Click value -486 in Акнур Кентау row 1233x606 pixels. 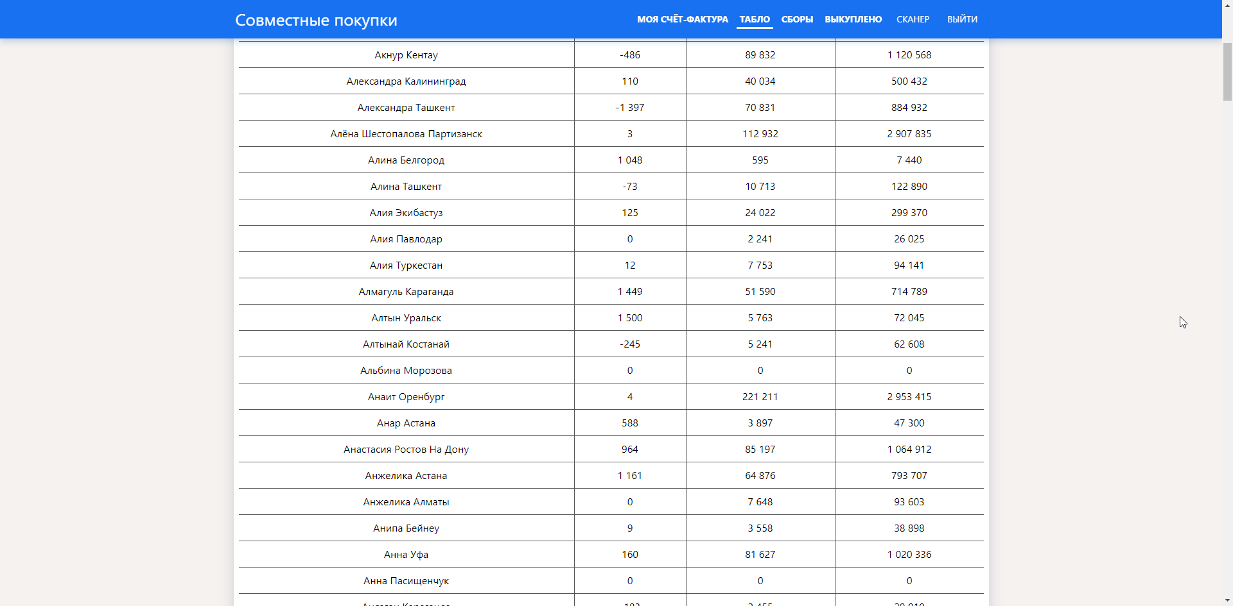(630, 55)
